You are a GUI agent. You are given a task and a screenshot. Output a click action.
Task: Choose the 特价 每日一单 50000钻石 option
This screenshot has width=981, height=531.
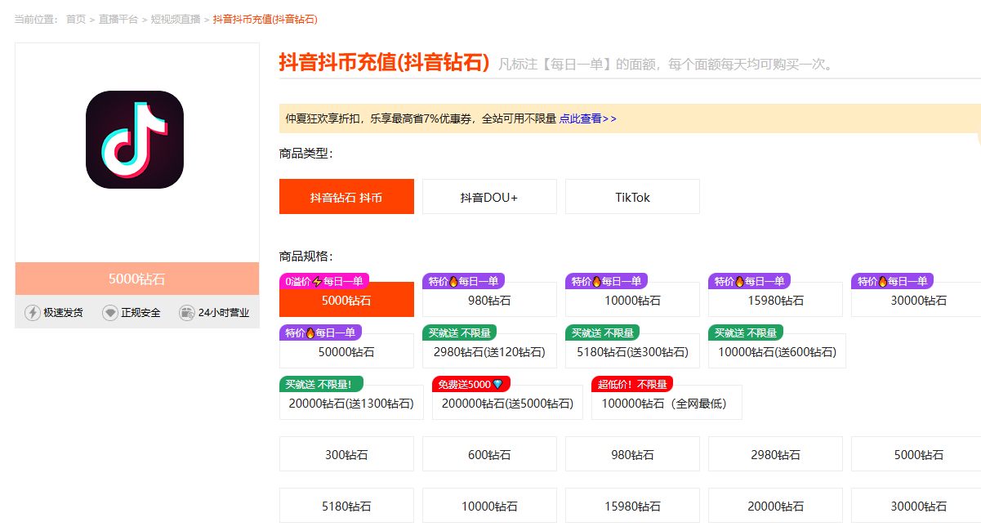346,351
